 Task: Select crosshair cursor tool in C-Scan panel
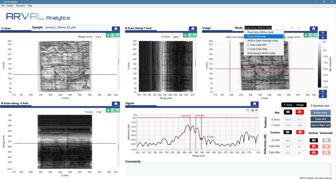pos(108,35)
